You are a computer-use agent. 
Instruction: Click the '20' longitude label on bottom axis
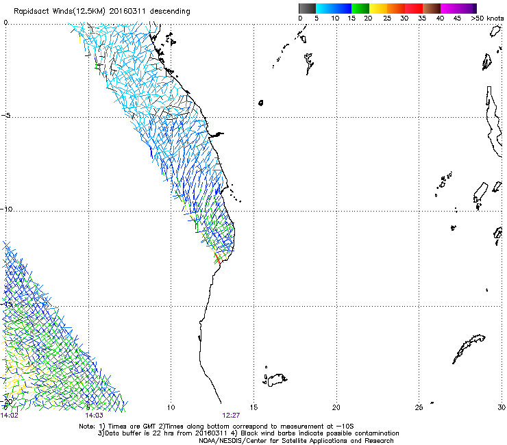[336, 407]
